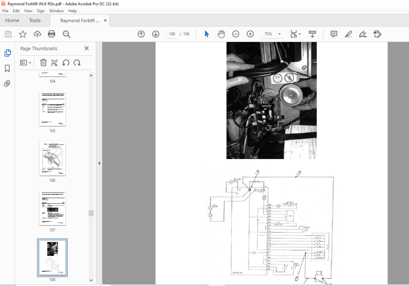Toggle scrolling mode icon
The width and height of the screenshot is (409, 286).
[x=312, y=34]
